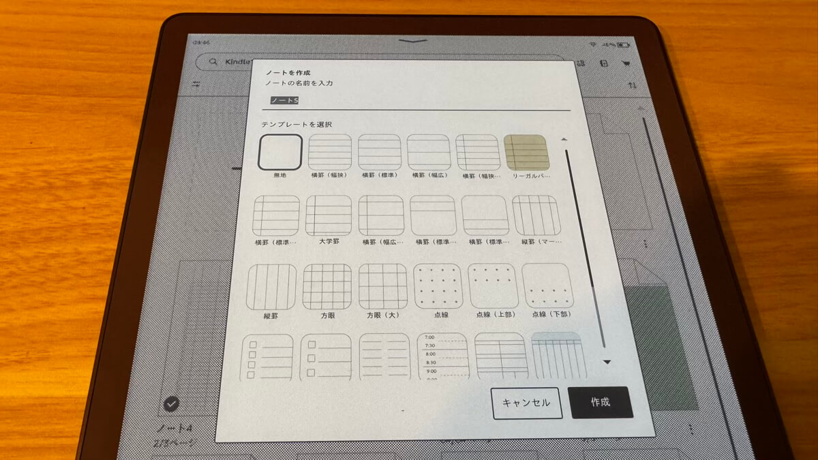Pick the 横罫（標準） template in the first row
The image size is (818, 460).
(380, 151)
